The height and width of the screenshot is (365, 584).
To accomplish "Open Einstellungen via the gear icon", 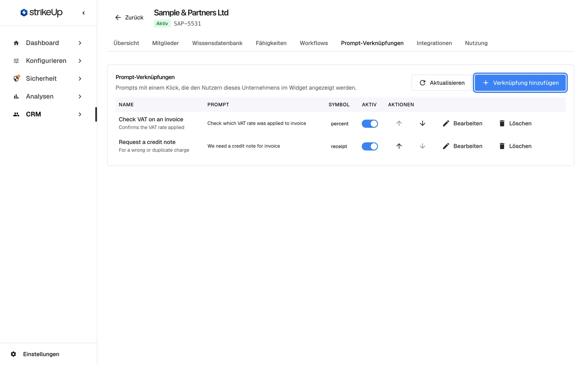I will click(x=13, y=354).
